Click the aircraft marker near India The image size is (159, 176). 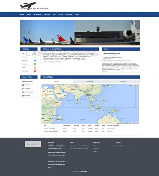[x=78, y=100]
